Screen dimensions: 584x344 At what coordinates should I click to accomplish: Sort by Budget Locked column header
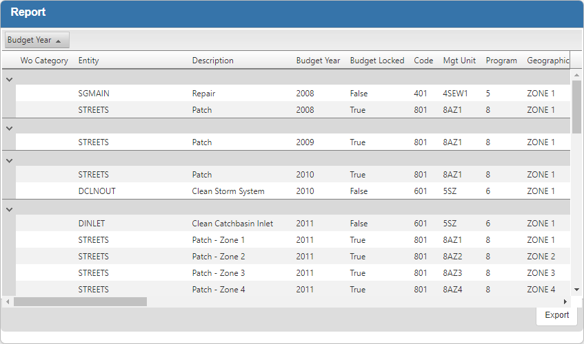[377, 61]
